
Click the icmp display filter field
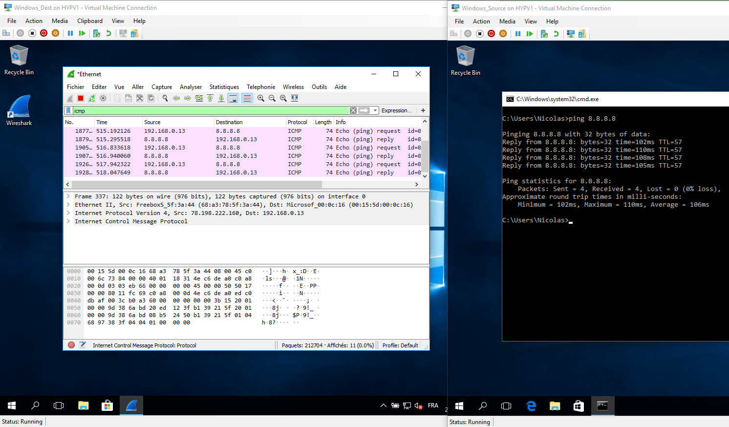click(210, 110)
